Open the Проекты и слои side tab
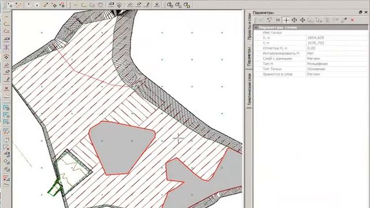This screenshot has height=208, width=370. pos(249,27)
